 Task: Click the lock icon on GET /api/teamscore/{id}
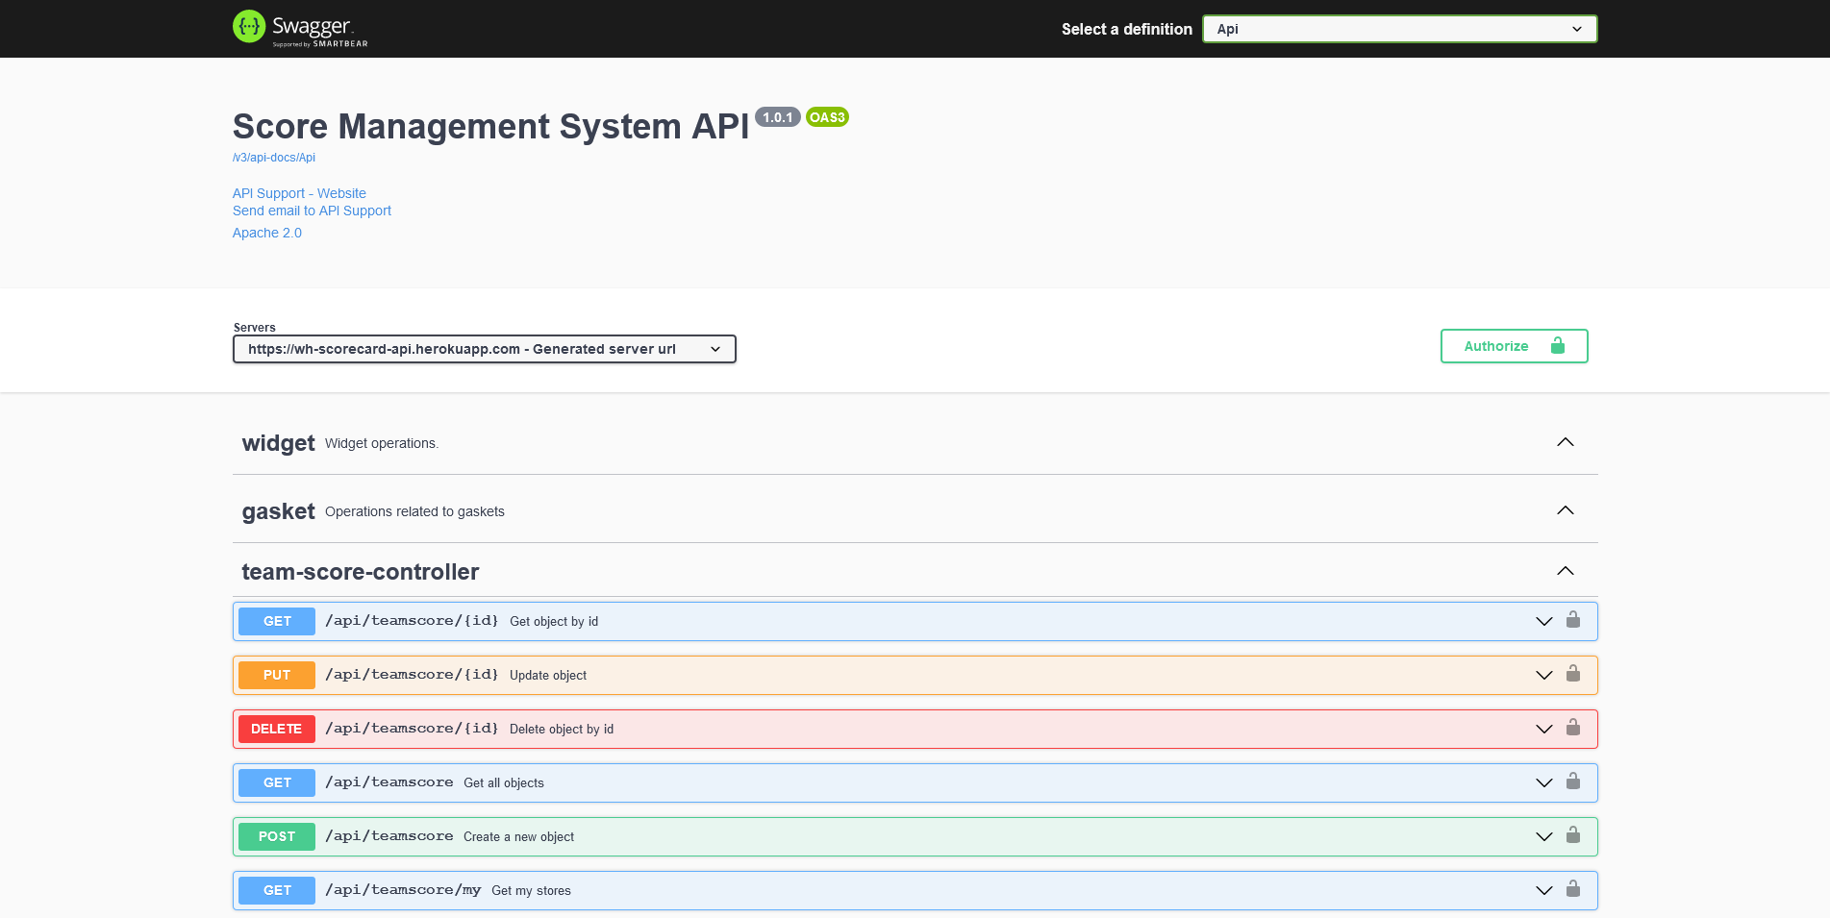(1573, 620)
